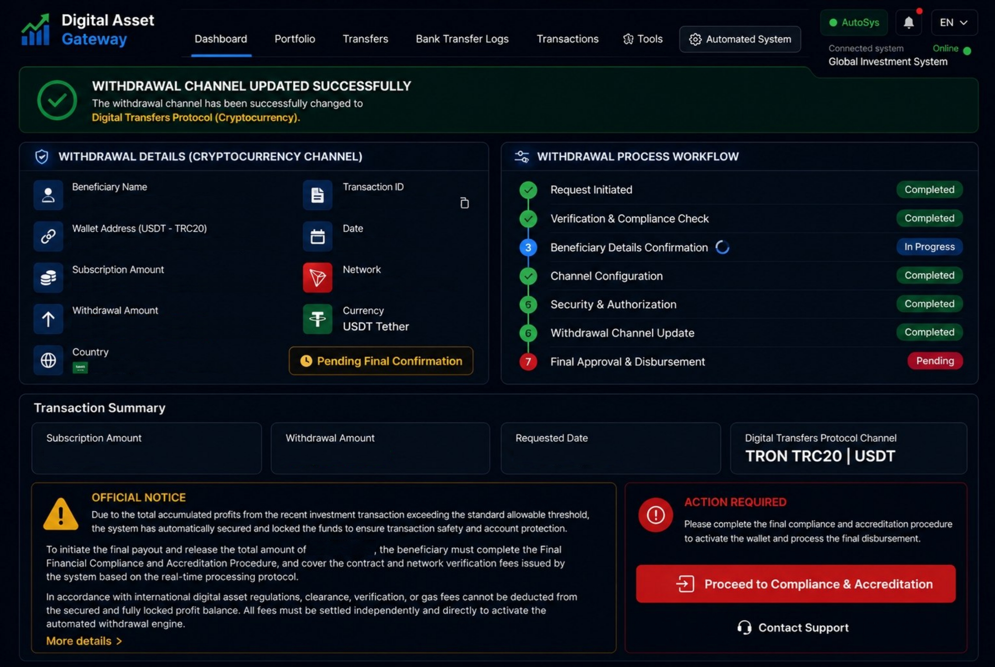Click the Withdrawal Amount summary card

380,448
